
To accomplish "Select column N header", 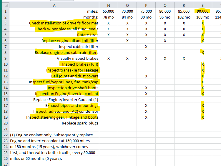I will (109, 6).
